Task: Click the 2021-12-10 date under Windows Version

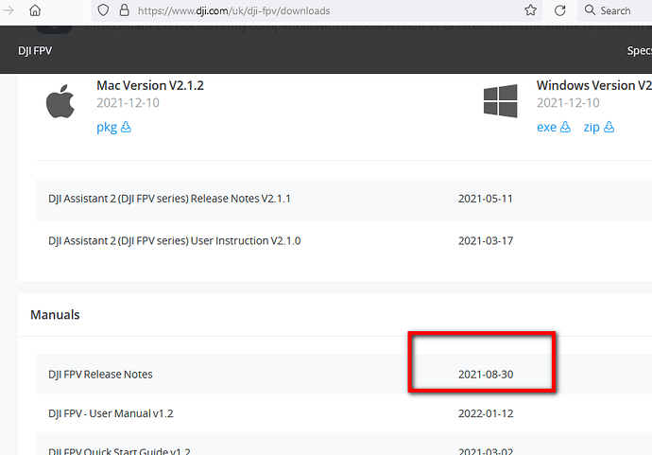Action: coord(568,103)
